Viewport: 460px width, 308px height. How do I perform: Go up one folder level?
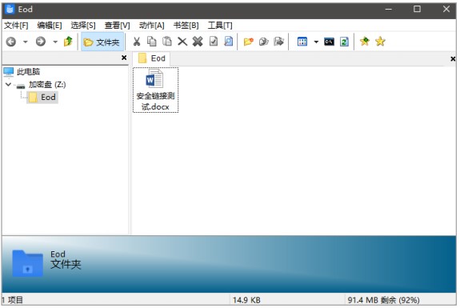[x=68, y=42]
